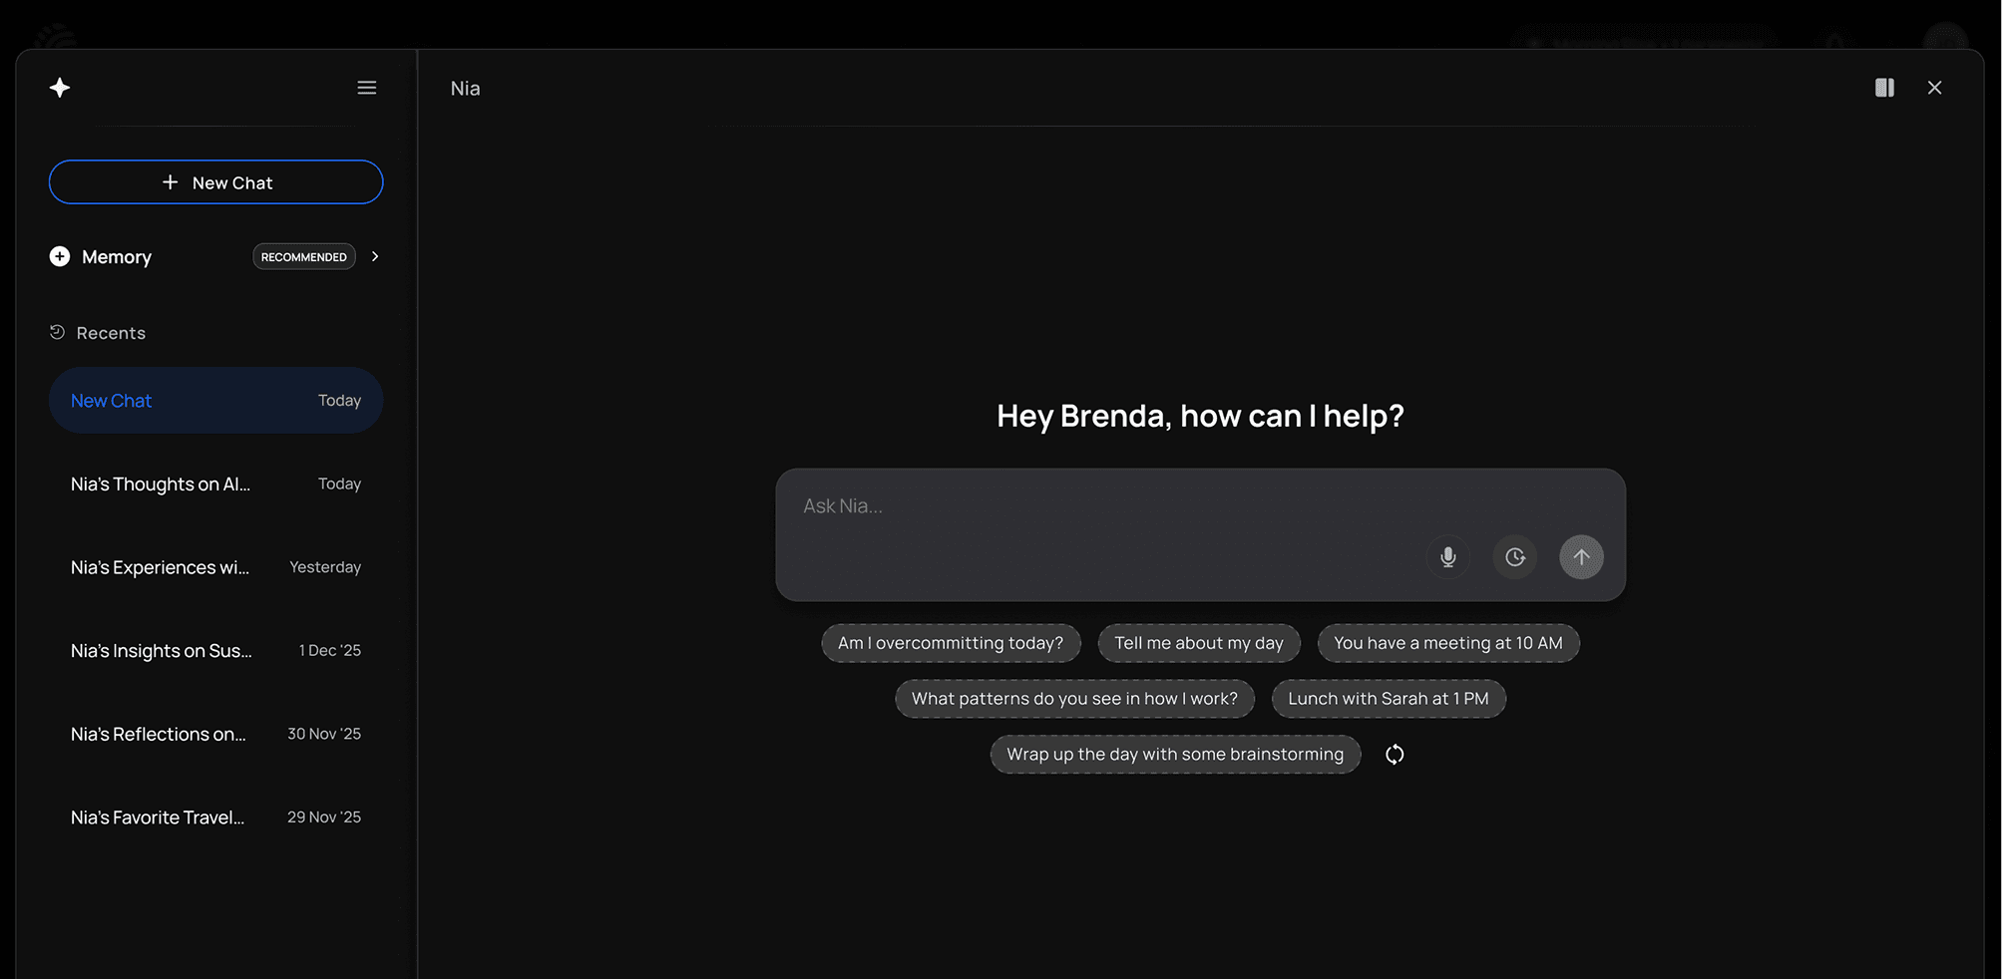
Task: Click the plus icon next to Memory
Action: pos(59,256)
